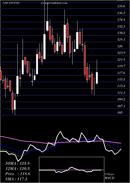Click the Price : 118.6 readout

[x=18, y=174]
